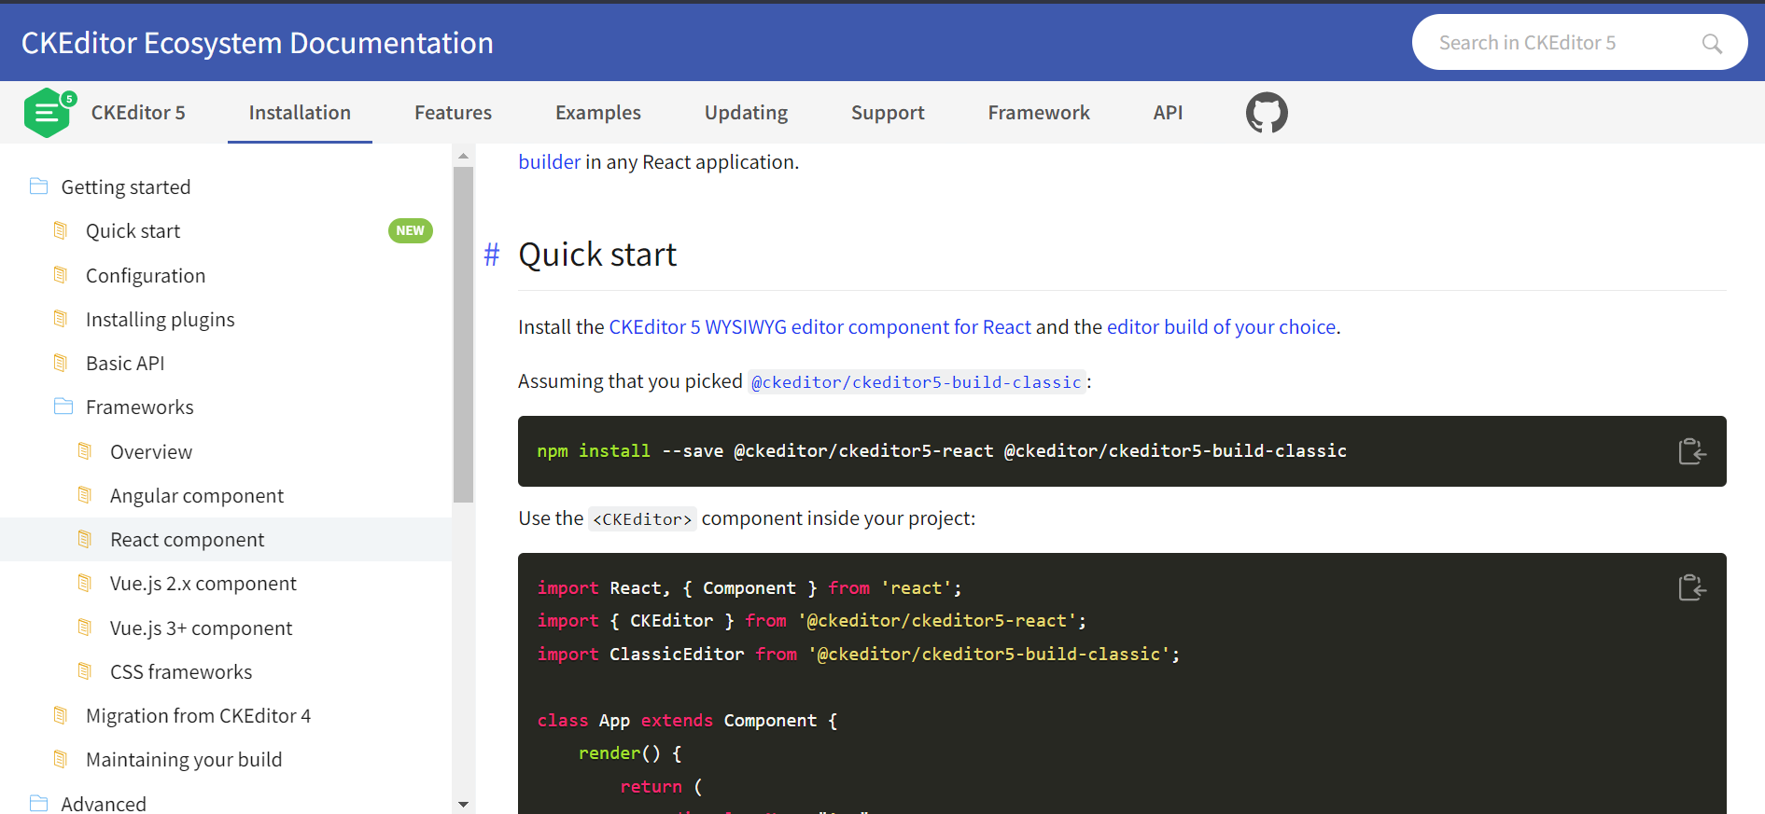
Task: Open the API tab
Action: (x=1168, y=113)
